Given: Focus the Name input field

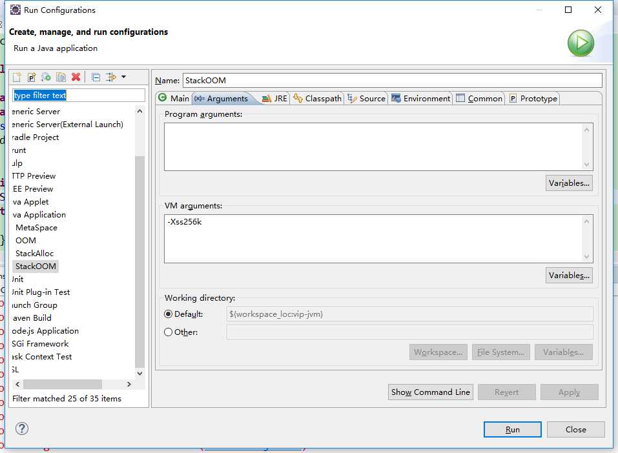Looking at the screenshot, I should tap(392, 81).
